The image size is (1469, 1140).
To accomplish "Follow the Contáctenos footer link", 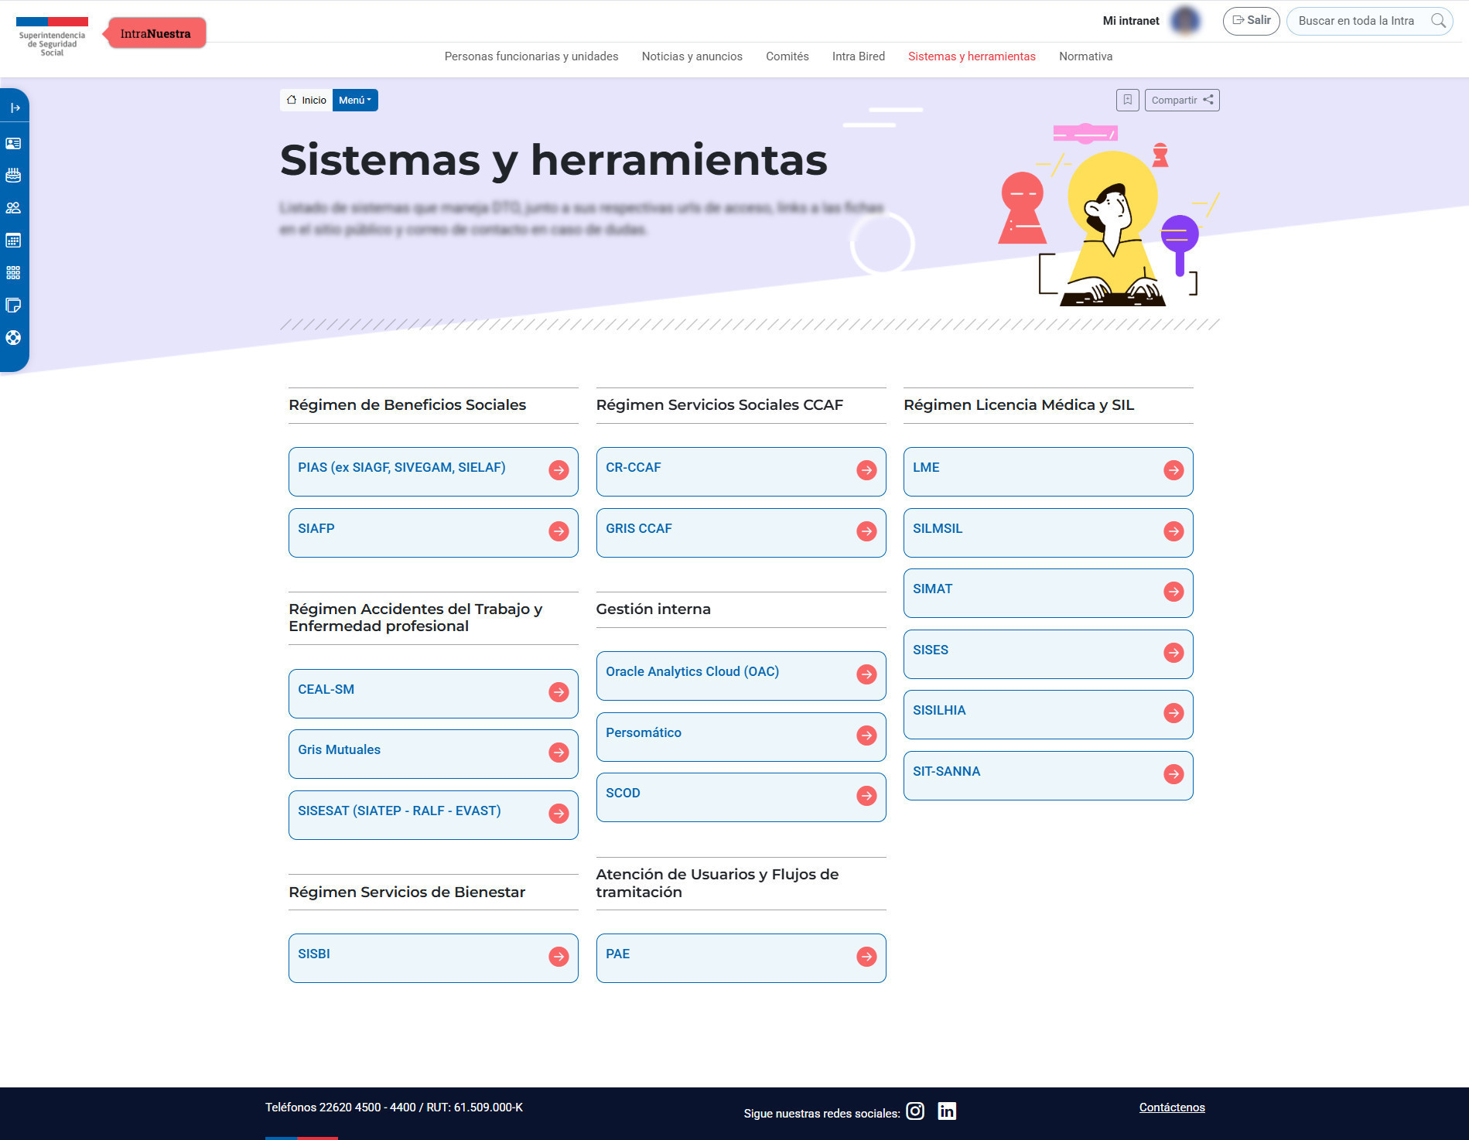I will point(1171,1108).
